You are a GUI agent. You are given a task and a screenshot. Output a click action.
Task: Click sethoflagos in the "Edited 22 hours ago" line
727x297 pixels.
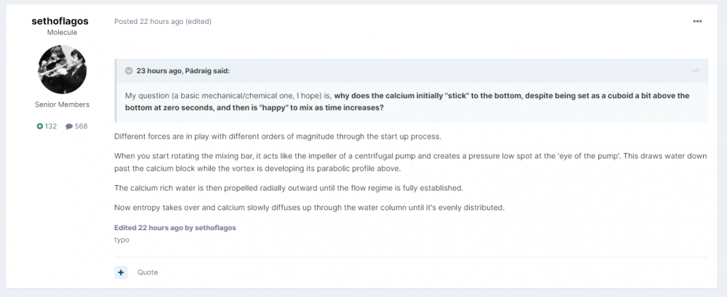click(x=216, y=227)
